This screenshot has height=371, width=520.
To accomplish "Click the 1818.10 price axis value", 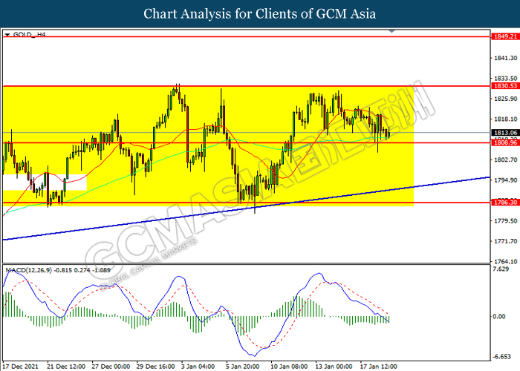I will pyautogui.click(x=505, y=119).
